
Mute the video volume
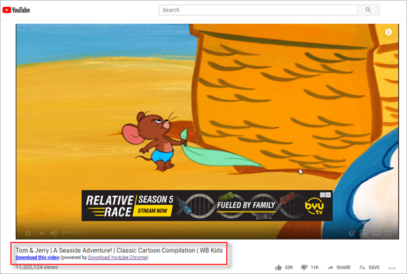(53, 233)
